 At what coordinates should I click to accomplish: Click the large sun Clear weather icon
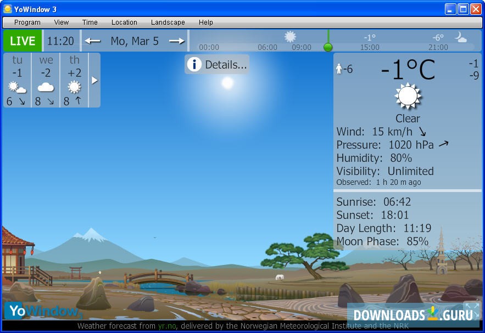(408, 96)
